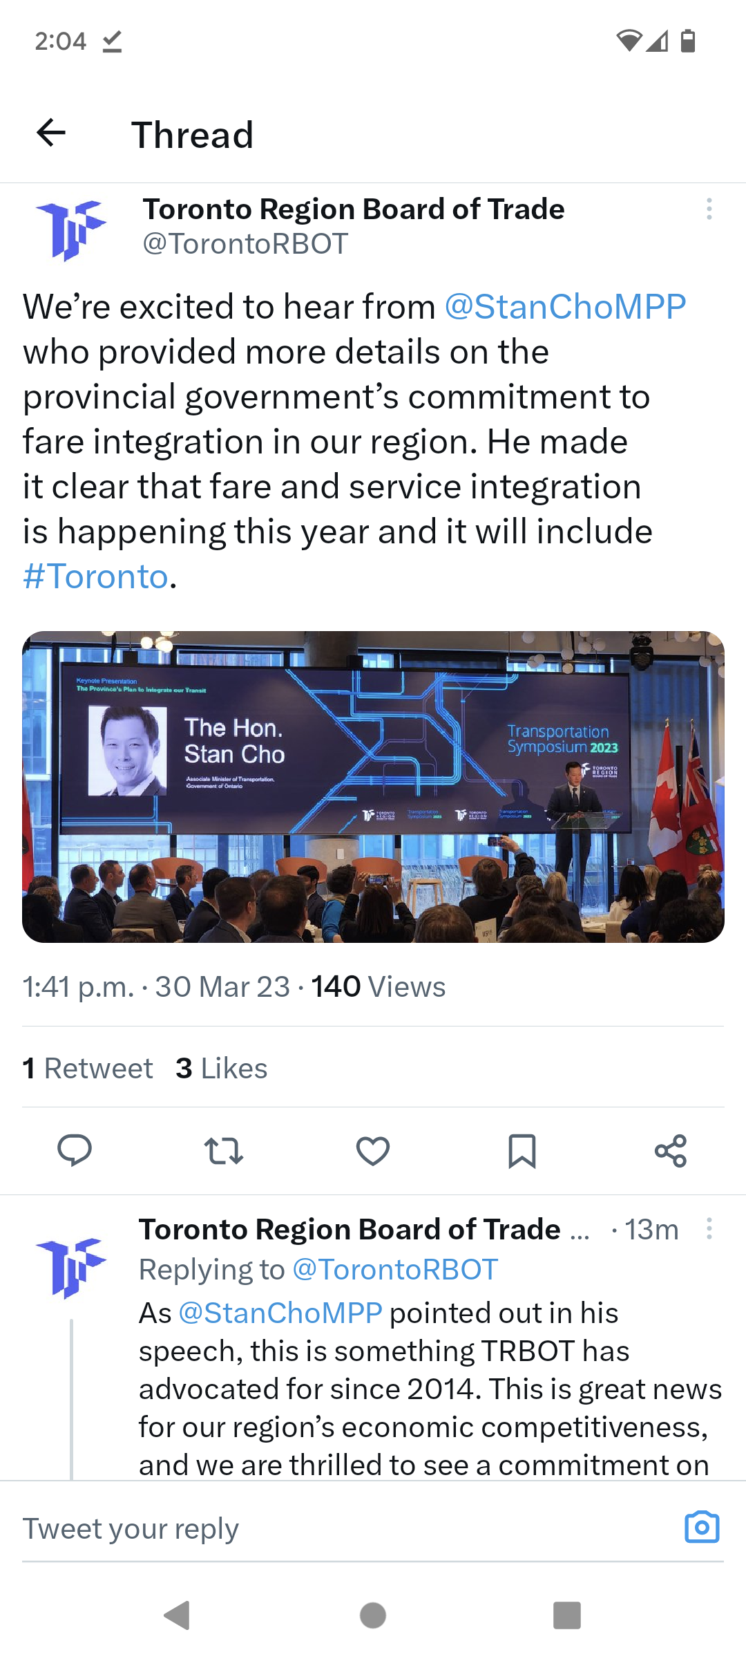
Task: Open the reply composer via comment icon
Action: (x=76, y=1150)
